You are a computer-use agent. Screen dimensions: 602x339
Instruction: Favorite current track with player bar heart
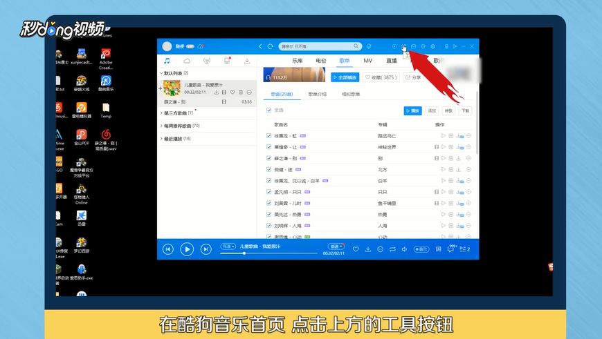[356, 249]
